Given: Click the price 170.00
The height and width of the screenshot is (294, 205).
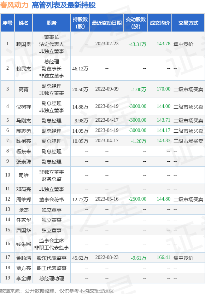Looking at the screenshot, I should tap(163, 89).
